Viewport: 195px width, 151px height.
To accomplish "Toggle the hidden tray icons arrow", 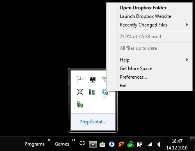I will click(93, 144).
